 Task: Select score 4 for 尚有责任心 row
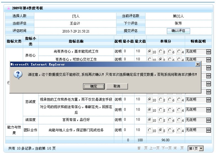(179, 52)
